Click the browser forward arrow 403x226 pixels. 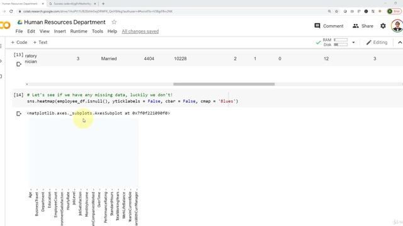pos(4,11)
